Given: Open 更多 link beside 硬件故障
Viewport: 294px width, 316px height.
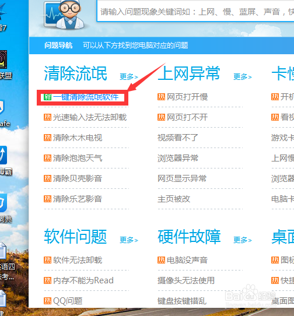Looking at the screenshot, I should 243,240.
